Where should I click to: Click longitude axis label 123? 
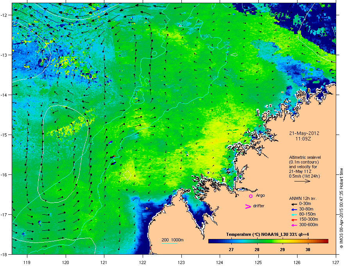tap(181, 262)
